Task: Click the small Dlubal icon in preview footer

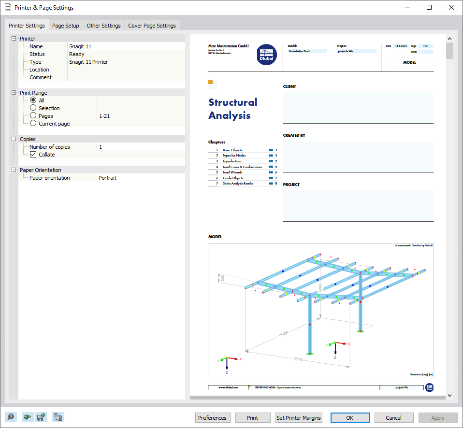Action: (x=429, y=387)
